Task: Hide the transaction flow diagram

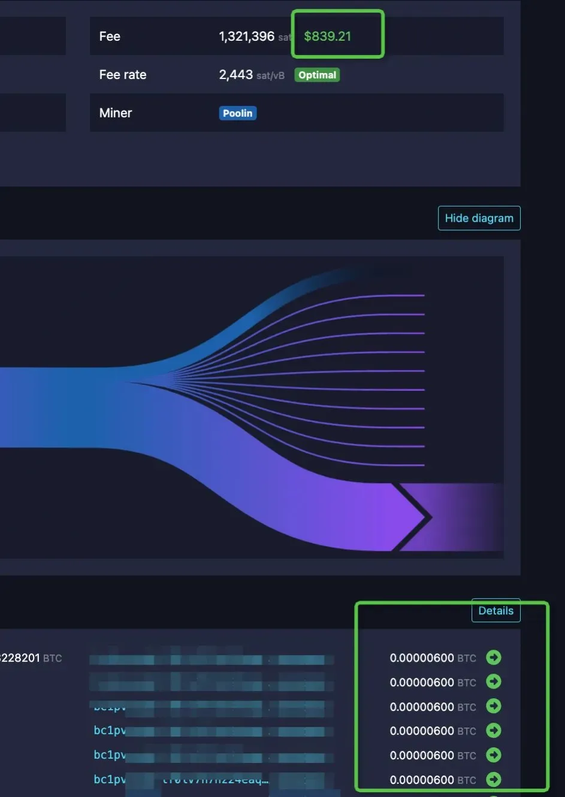Action: (479, 218)
